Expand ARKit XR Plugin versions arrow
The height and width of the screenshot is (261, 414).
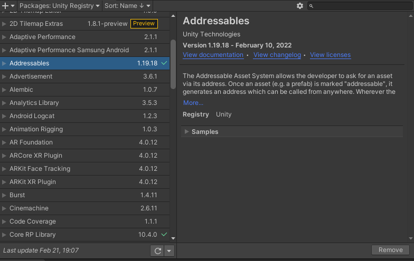tap(4, 182)
